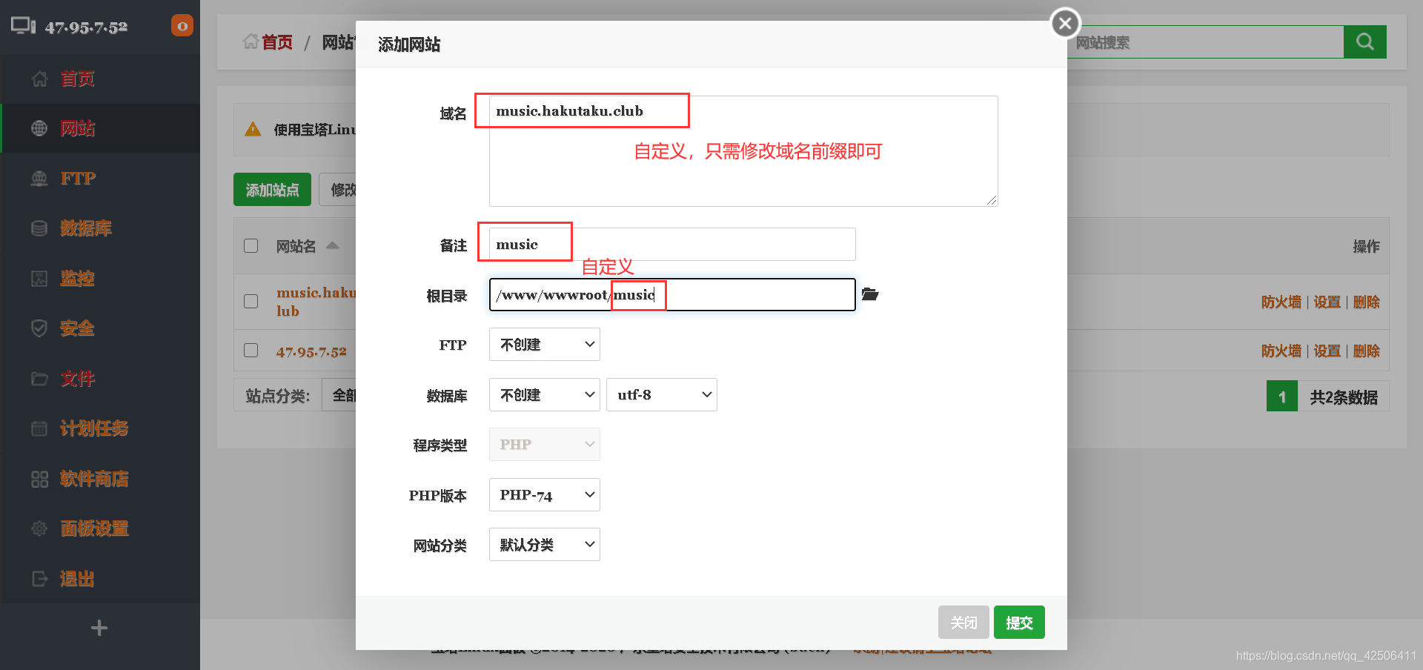Screen dimensions: 1423x670
Task: Click the 安全 shield icon in sidebar
Action: pos(39,328)
